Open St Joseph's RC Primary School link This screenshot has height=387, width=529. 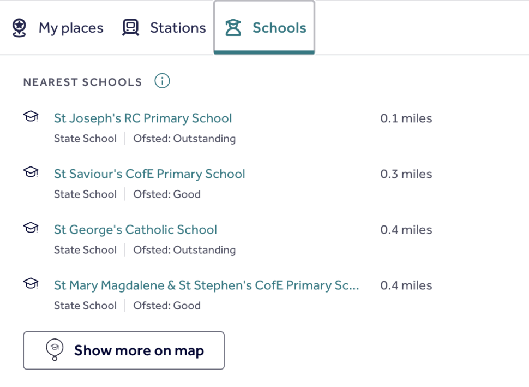(143, 118)
